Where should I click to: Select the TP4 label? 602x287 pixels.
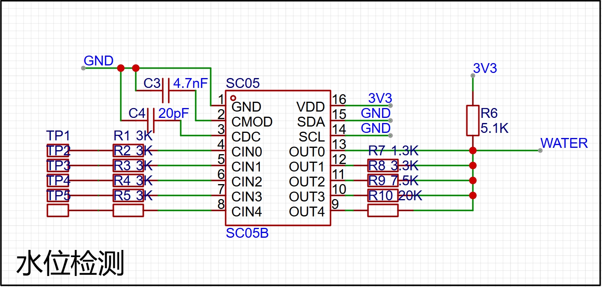[58, 181]
